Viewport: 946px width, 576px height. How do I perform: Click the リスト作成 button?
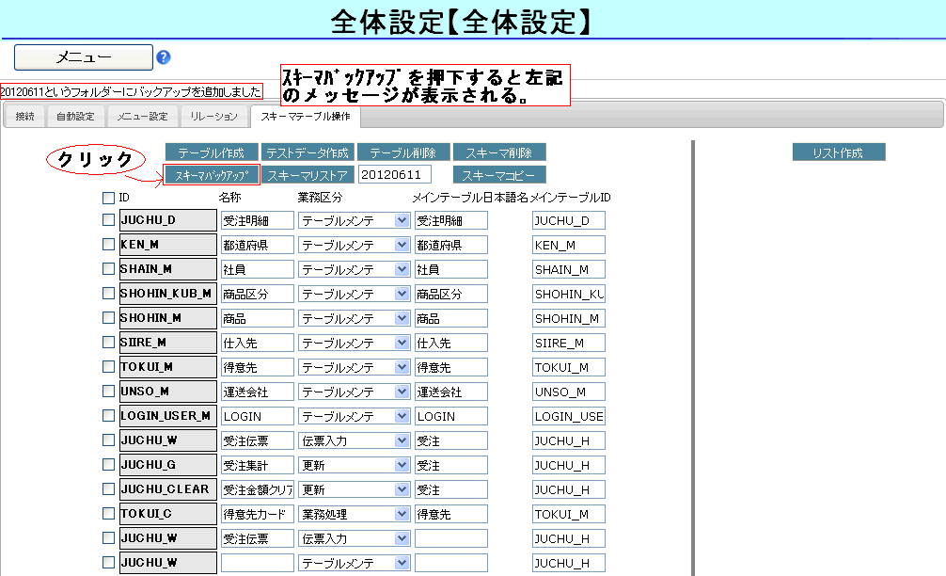pyautogui.click(x=838, y=152)
